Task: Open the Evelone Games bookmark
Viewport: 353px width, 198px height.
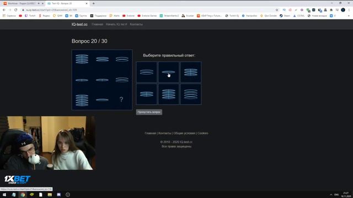Action: [x=147, y=16]
